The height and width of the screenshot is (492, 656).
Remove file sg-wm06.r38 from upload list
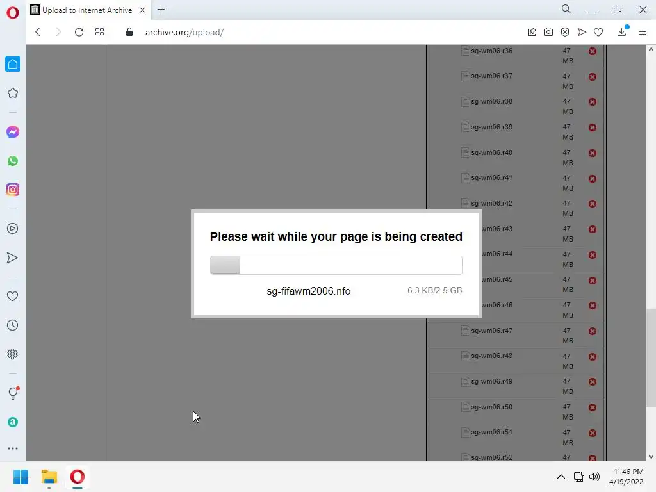click(x=593, y=102)
